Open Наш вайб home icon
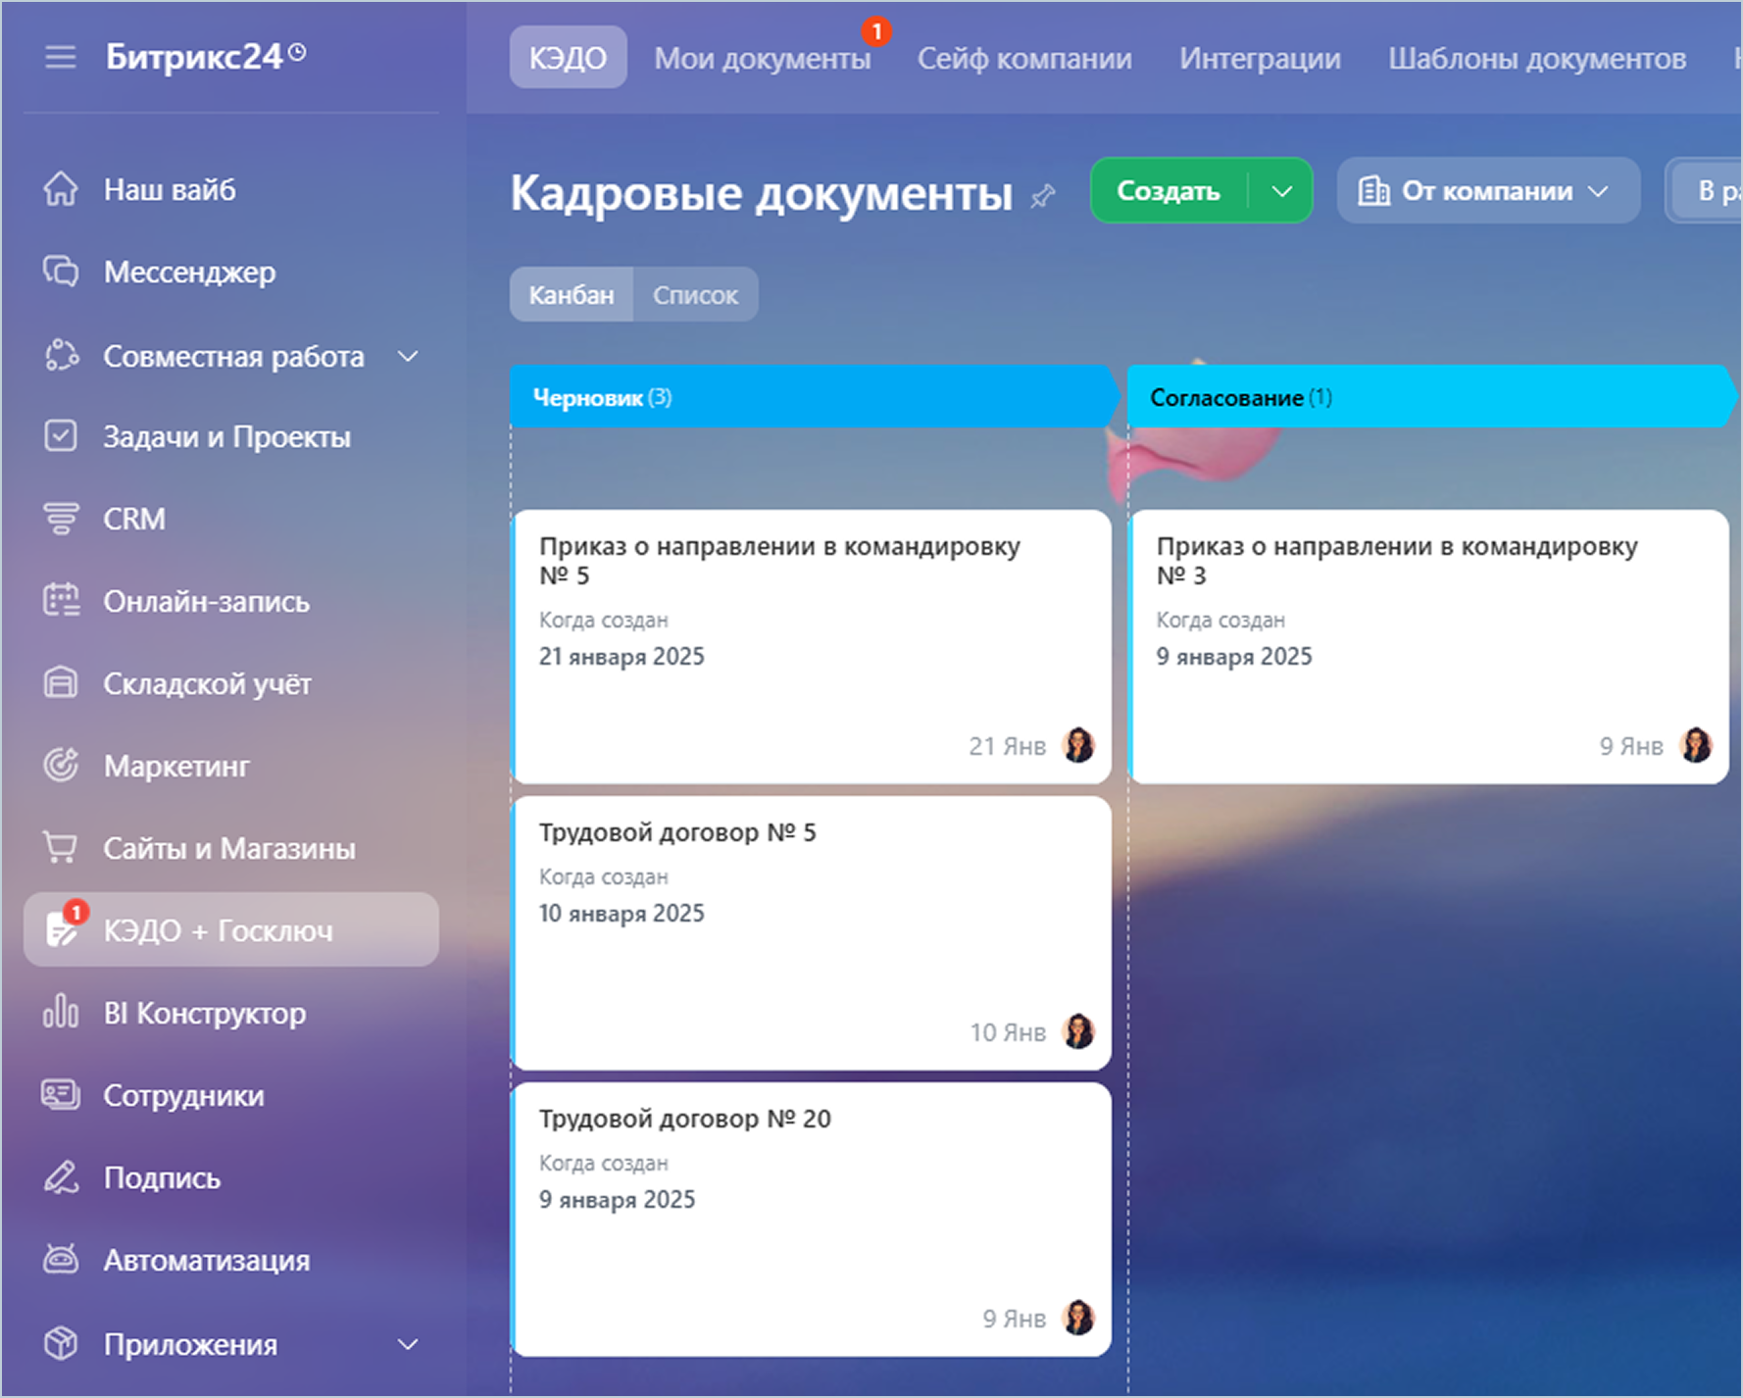The height and width of the screenshot is (1398, 1743). click(61, 189)
